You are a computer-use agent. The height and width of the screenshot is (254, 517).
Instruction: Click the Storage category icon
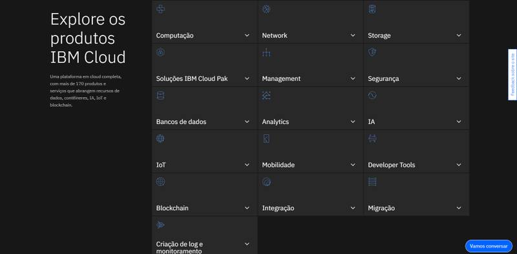pos(372,9)
